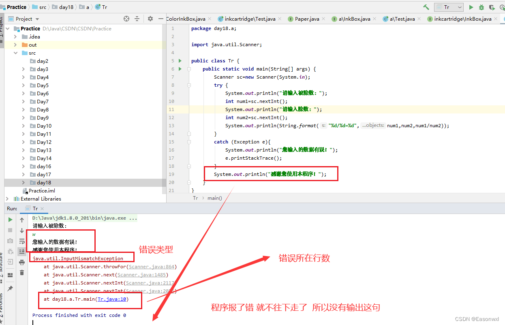This screenshot has height=325, width=505.
Task: Run the Tr configuration with the green play icon
Action: point(471,7)
